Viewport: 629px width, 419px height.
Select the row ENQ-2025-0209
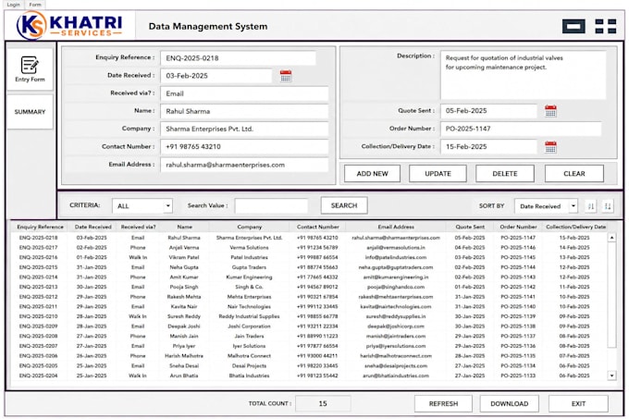(x=309, y=327)
